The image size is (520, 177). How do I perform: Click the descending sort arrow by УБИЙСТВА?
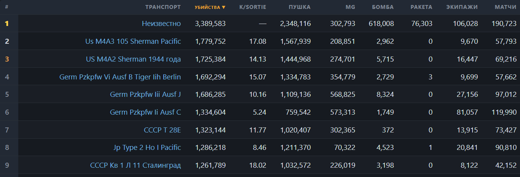click(224, 7)
